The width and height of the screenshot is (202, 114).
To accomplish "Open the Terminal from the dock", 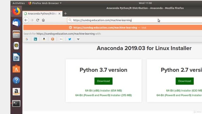I will click(x=16, y=104).
